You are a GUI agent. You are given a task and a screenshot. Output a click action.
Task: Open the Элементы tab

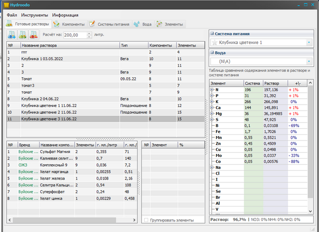click(170, 24)
